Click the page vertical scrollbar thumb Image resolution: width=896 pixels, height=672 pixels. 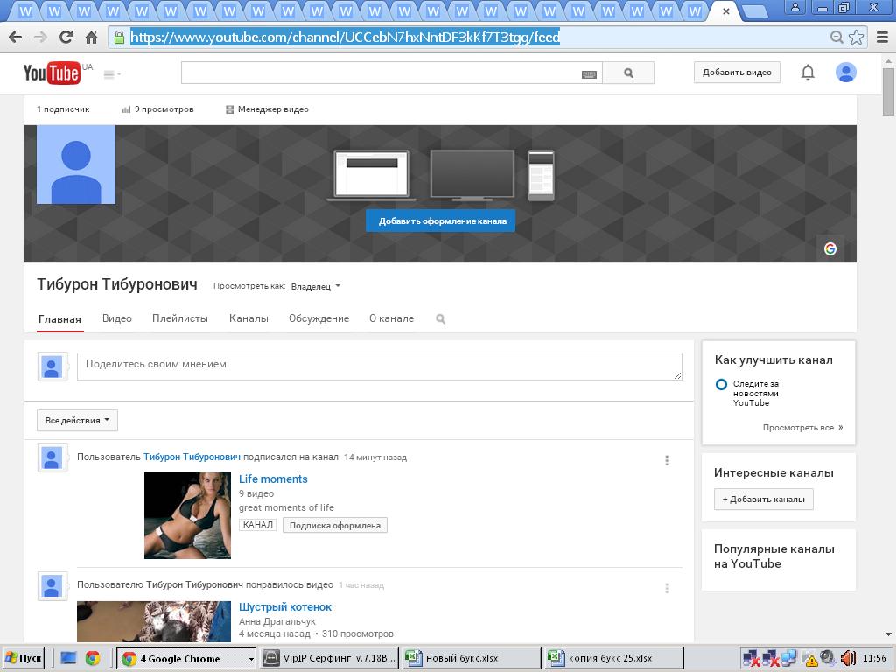pyautogui.click(x=889, y=91)
